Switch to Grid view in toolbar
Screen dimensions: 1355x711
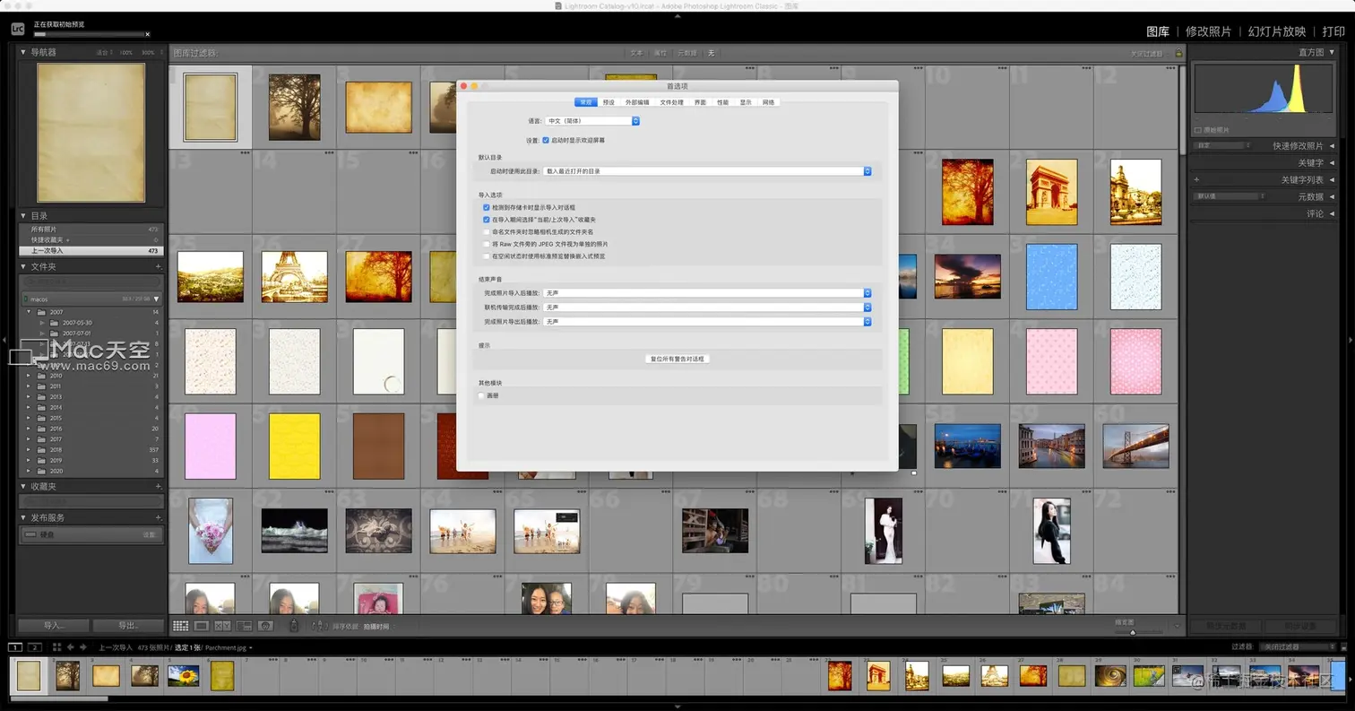180,626
